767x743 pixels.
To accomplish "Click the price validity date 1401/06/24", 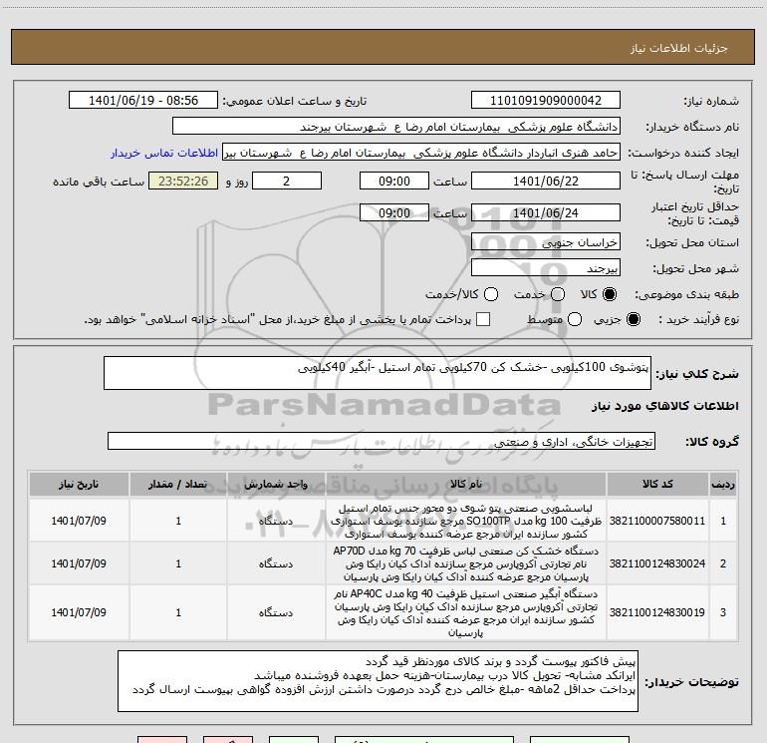I will [x=546, y=212].
